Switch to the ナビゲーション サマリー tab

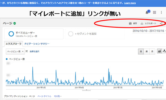(37, 44)
